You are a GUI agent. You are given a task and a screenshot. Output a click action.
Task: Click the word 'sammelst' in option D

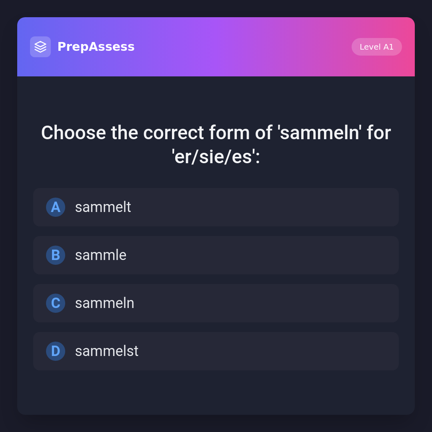click(x=106, y=351)
